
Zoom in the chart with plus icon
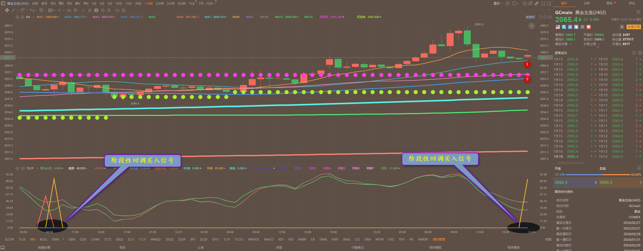(550, 17)
